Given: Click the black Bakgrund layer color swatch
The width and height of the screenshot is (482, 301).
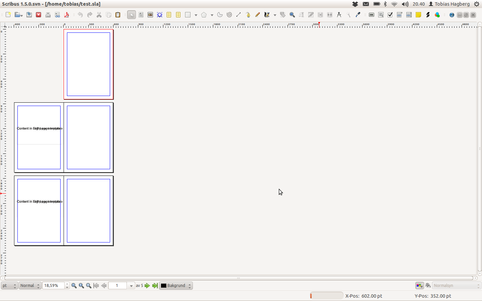Looking at the screenshot, I should tap(164, 286).
